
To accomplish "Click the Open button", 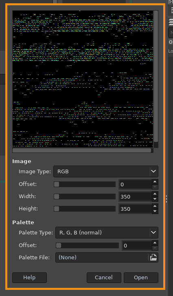I will click(x=141, y=278).
